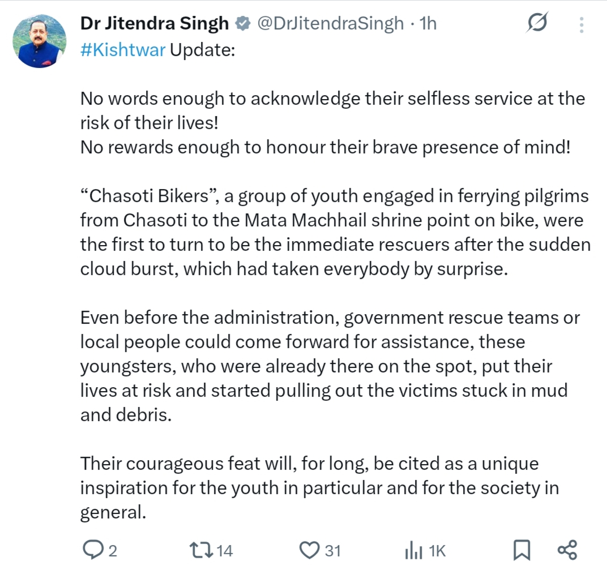607x575 pixels.
Task: Click the Grok explain-post icon
Action: (x=537, y=23)
